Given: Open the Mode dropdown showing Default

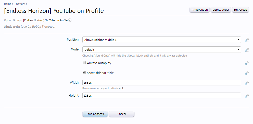Looking at the screenshot, I should (161, 49).
